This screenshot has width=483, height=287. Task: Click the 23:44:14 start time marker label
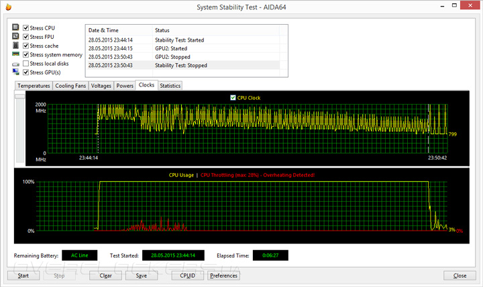click(89, 158)
